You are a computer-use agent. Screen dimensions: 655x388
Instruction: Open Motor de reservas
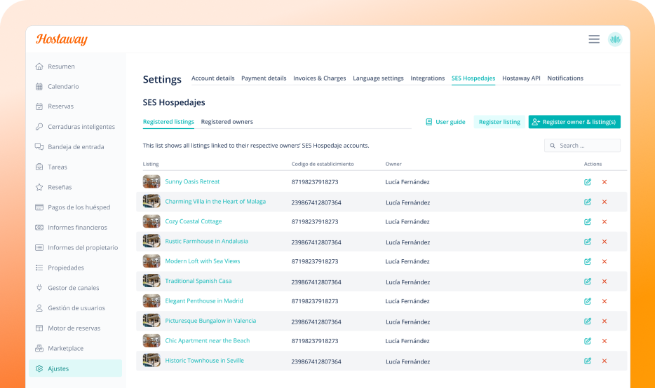[75, 328]
